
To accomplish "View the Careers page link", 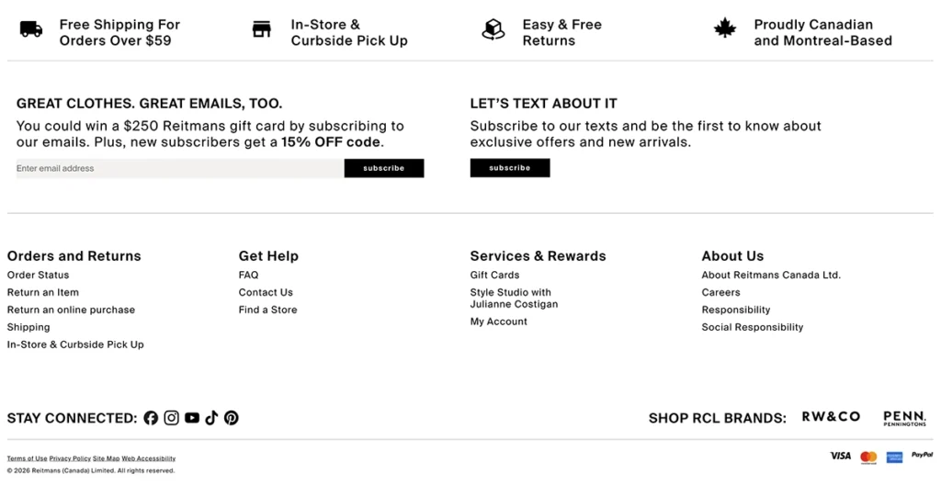I will coord(720,292).
